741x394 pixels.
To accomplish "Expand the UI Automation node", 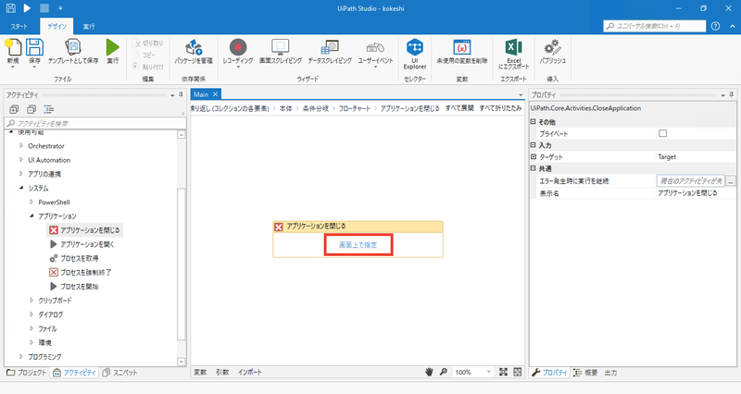I will tap(21, 160).
